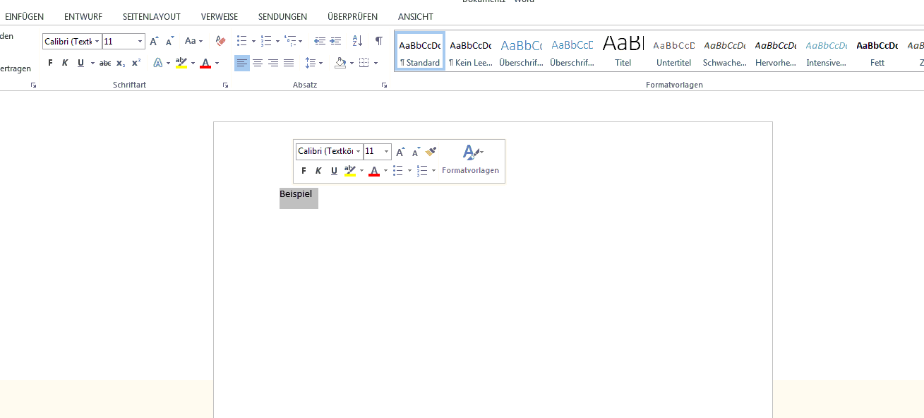Open Absatz dialog launcher
This screenshot has width=924, height=418.
(385, 85)
